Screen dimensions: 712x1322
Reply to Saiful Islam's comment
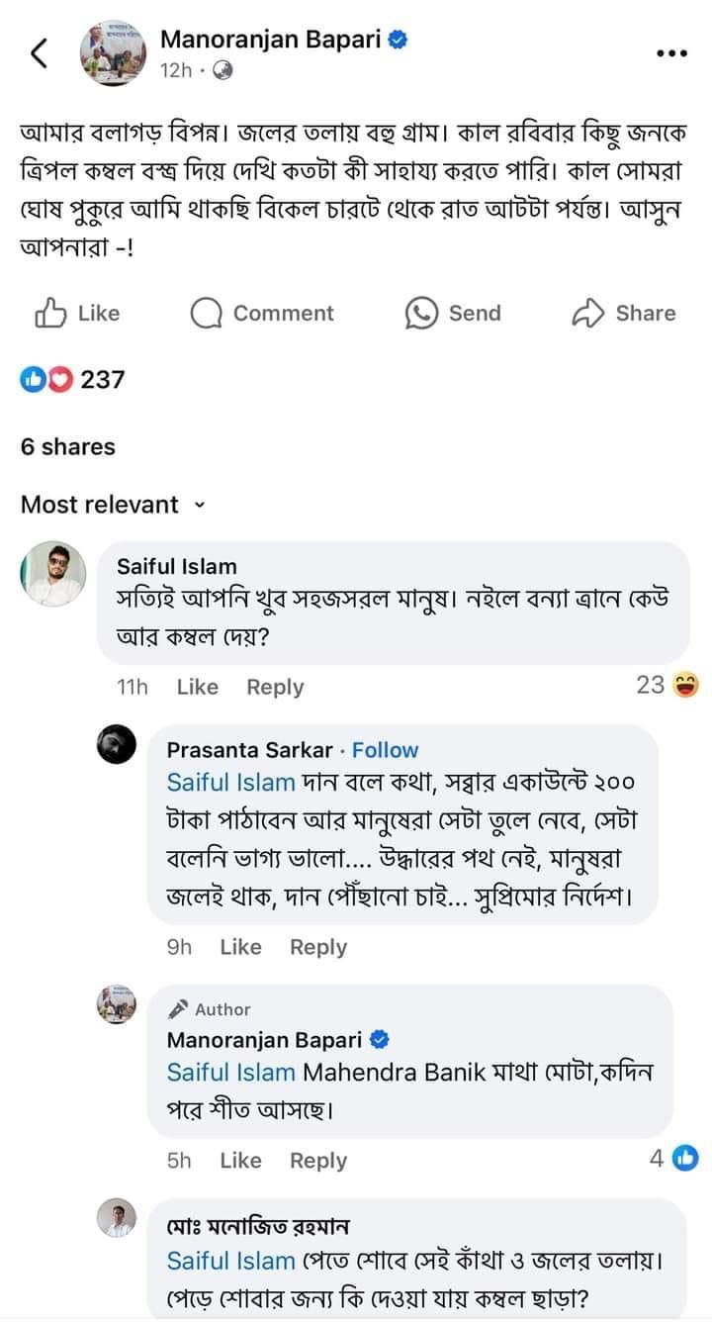click(275, 687)
